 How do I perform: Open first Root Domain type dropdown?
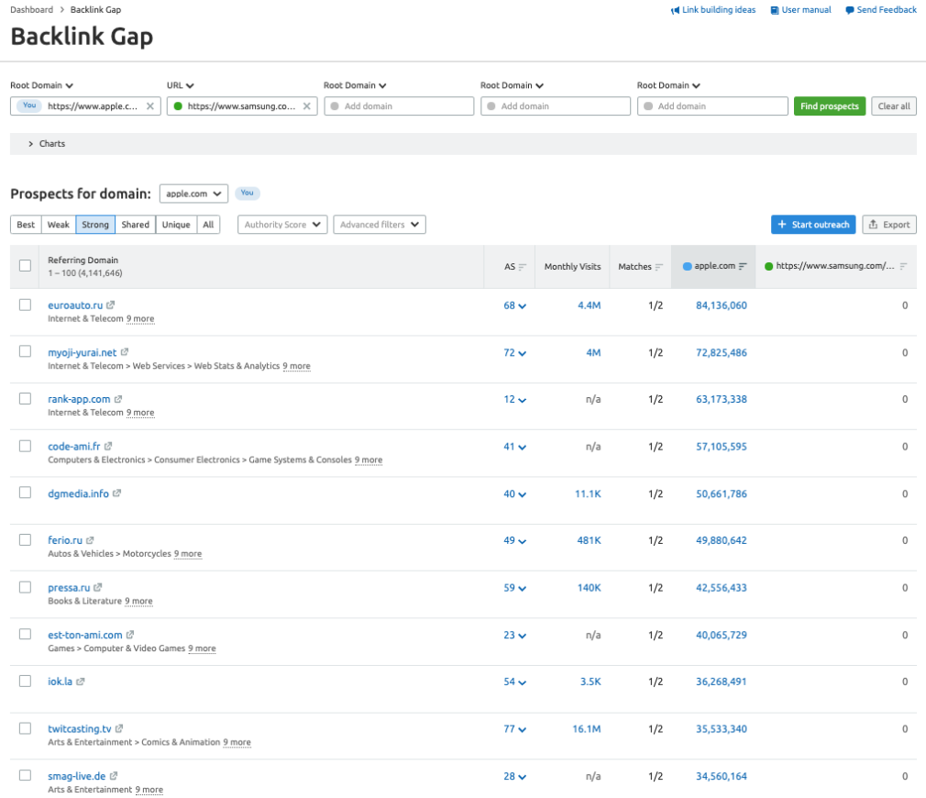click(41, 85)
